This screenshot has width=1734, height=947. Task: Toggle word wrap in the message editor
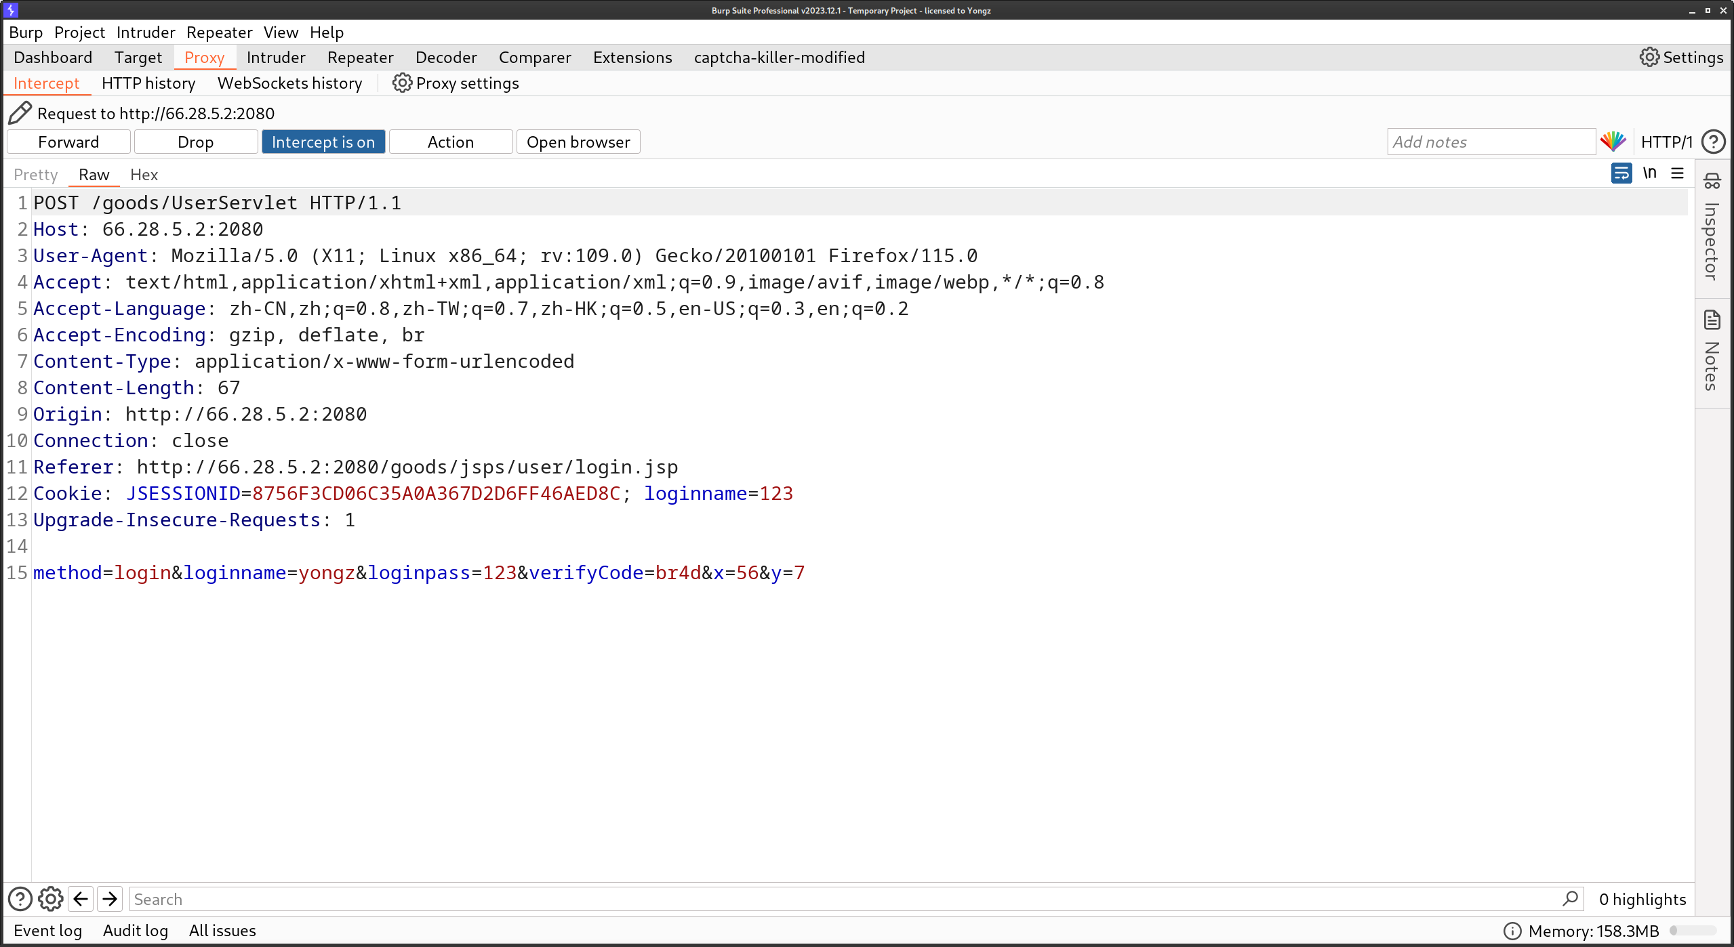click(1621, 173)
